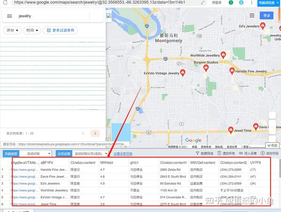
Task: Open the 分页设置 自动识别分页 dropdown
Action: (90, 154)
